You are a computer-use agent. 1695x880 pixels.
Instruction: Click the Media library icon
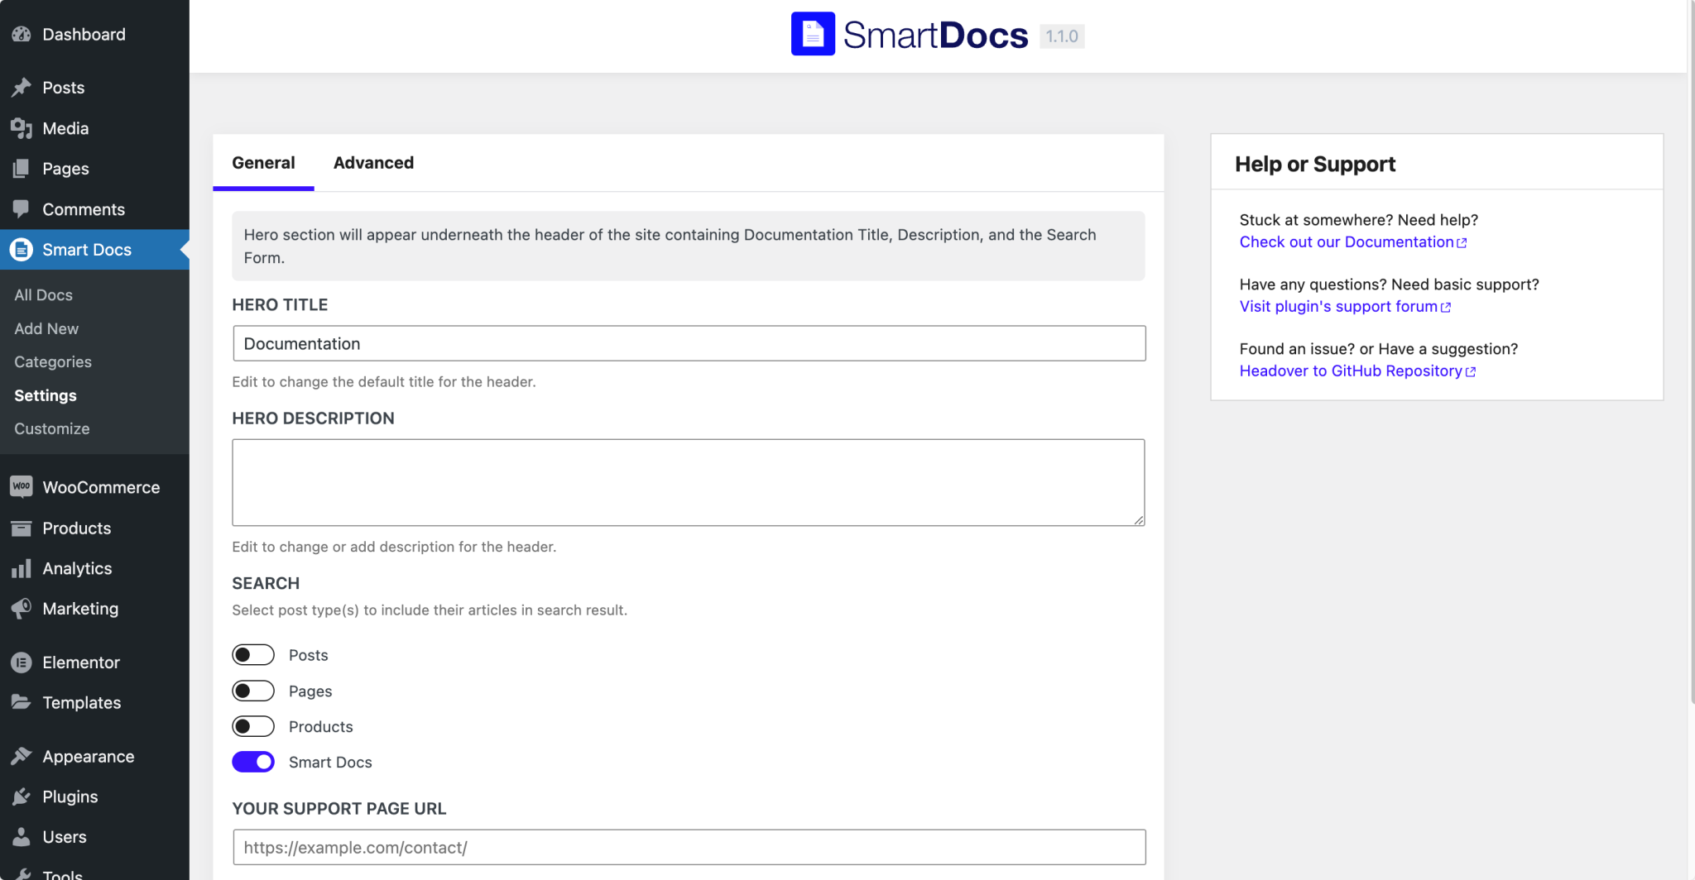click(22, 128)
